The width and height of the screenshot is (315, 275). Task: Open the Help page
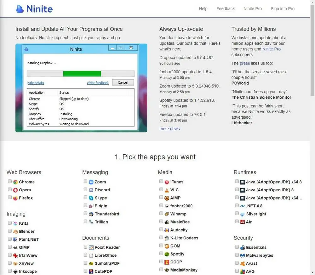coord(203,8)
